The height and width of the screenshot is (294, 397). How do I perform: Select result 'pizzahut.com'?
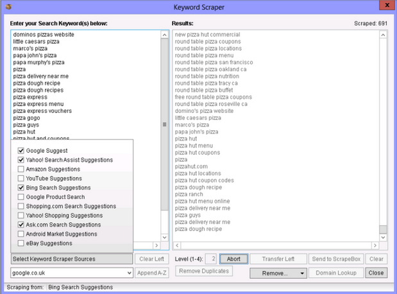[x=191, y=166]
